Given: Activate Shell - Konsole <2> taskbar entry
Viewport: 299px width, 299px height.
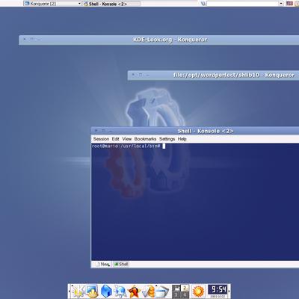Looking at the screenshot, I should [x=111, y=4].
